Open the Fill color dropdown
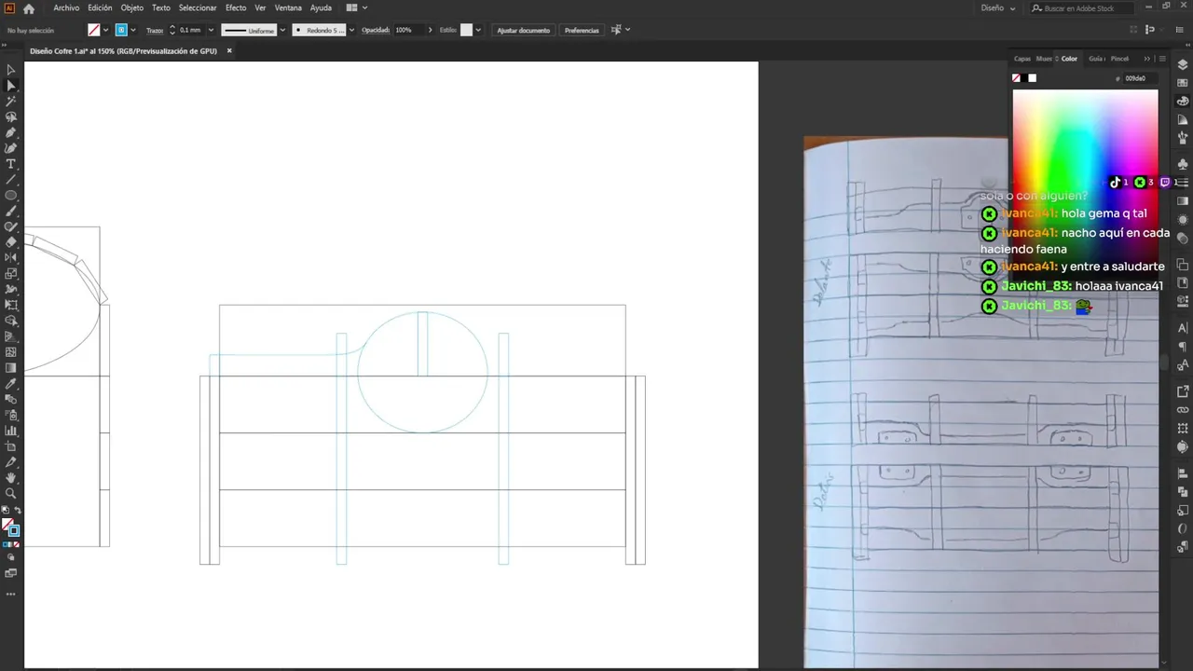Image resolution: width=1193 pixels, height=671 pixels. coord(106,30)
